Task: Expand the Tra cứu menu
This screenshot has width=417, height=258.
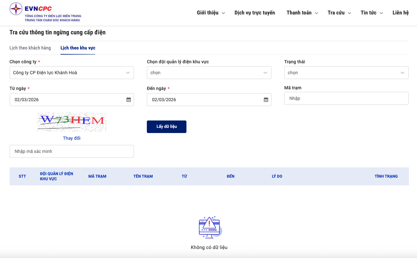Action: point(339,13)
